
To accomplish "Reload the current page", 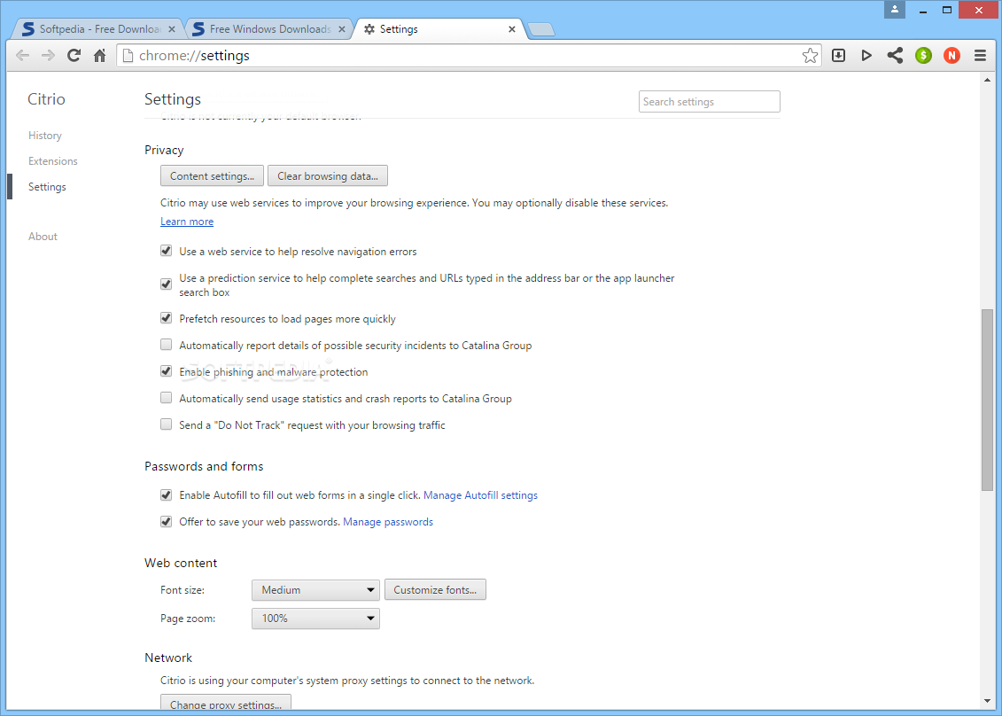I will [74, 56].
